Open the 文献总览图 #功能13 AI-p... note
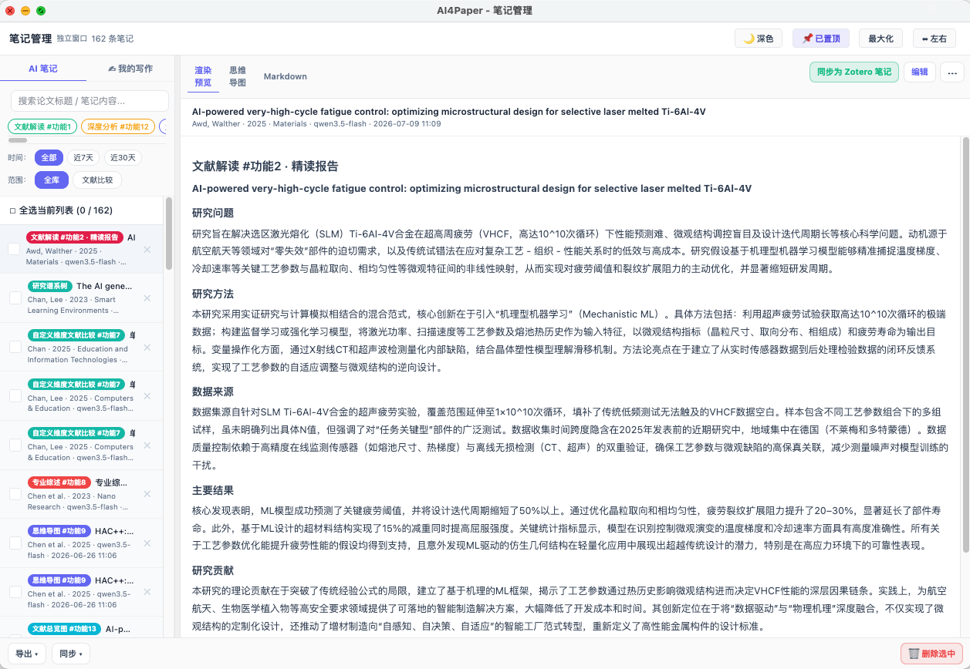This screenshot has width=970, height=669. [x=81, y=629]
